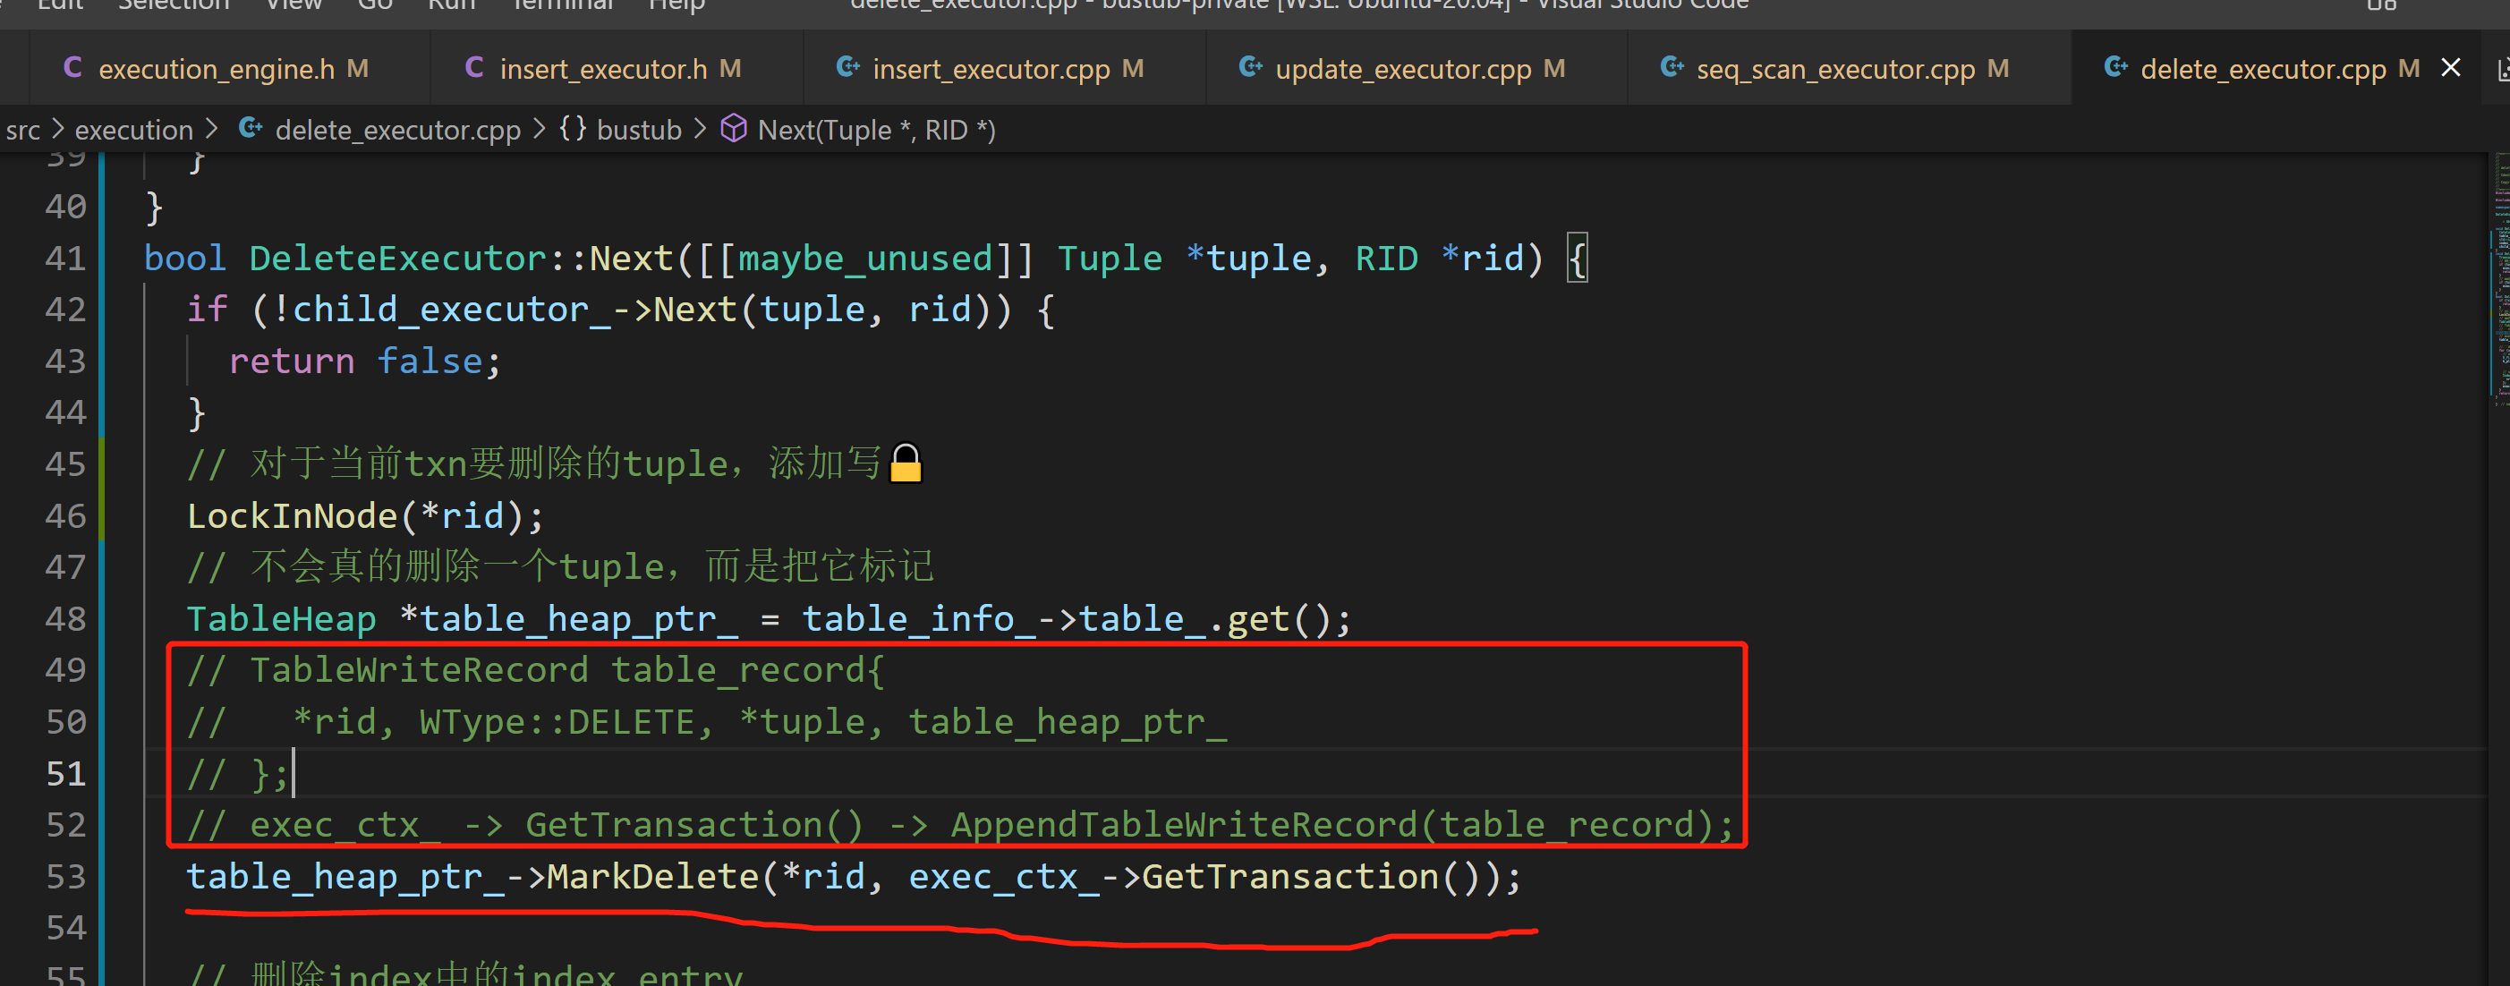Click the bustub namespace braces icon
This screenshot has width=2510, height=986.
[572, 129]
